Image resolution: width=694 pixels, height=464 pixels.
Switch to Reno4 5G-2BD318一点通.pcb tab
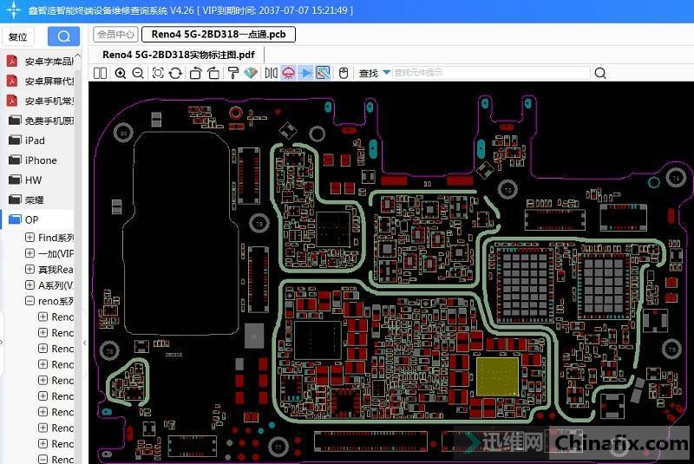219,35
